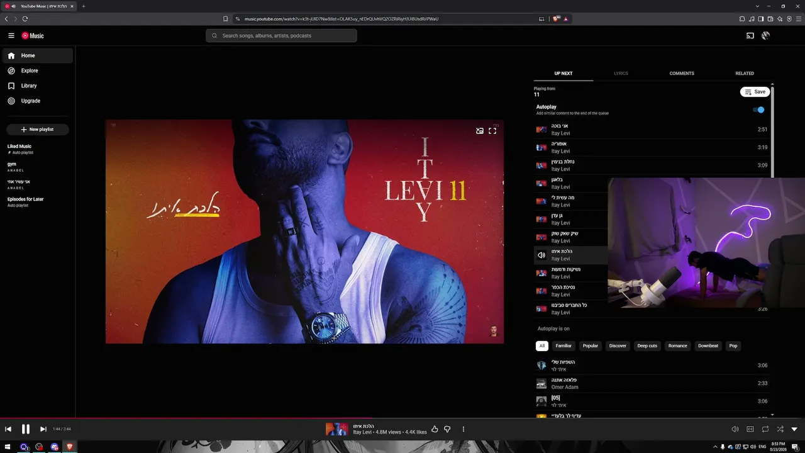805x453 pixels.
Task: Open the Upgrade page in the sidebar
Action: 38,101
